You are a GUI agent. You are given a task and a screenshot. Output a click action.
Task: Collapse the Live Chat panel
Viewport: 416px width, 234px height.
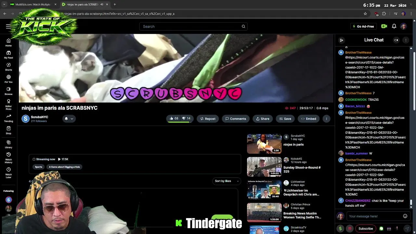pos(342,40)
